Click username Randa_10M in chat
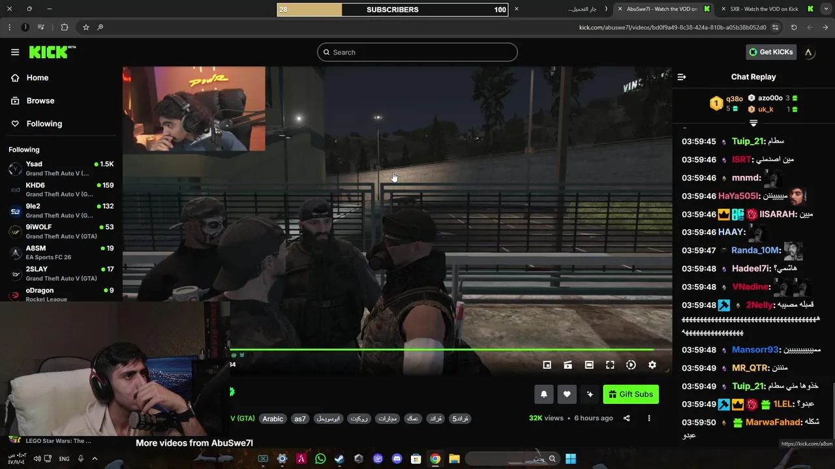The height and width of the screenshot is (469, 835). point(755,250)
